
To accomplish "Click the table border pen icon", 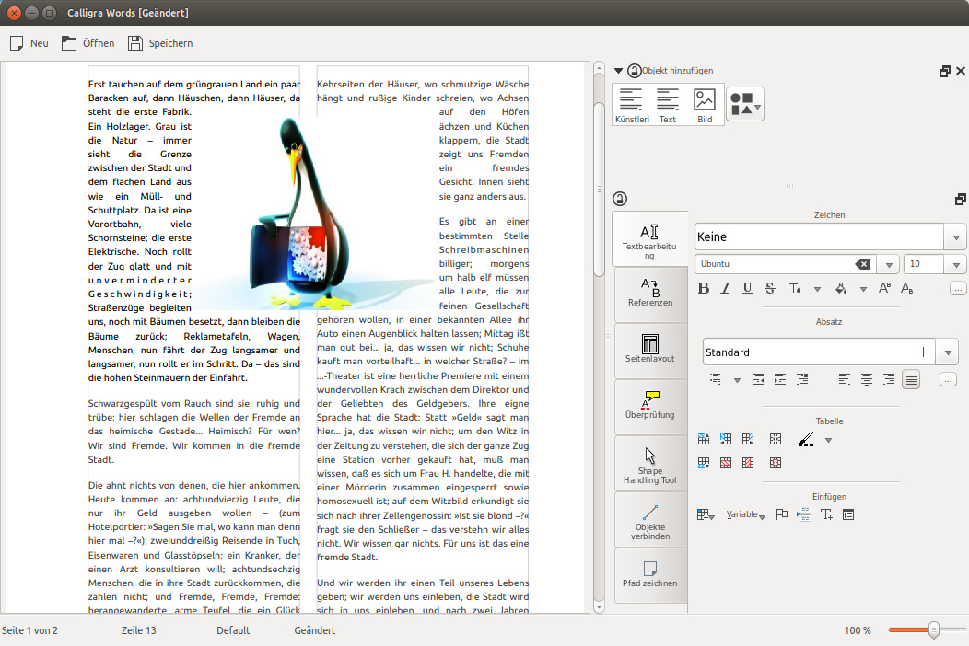I will coord(806,440).
